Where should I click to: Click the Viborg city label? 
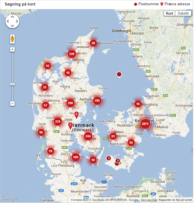tap(65, 86)
